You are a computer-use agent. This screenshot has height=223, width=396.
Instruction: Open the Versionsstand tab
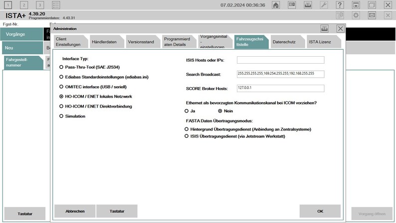tap(142, 42)
